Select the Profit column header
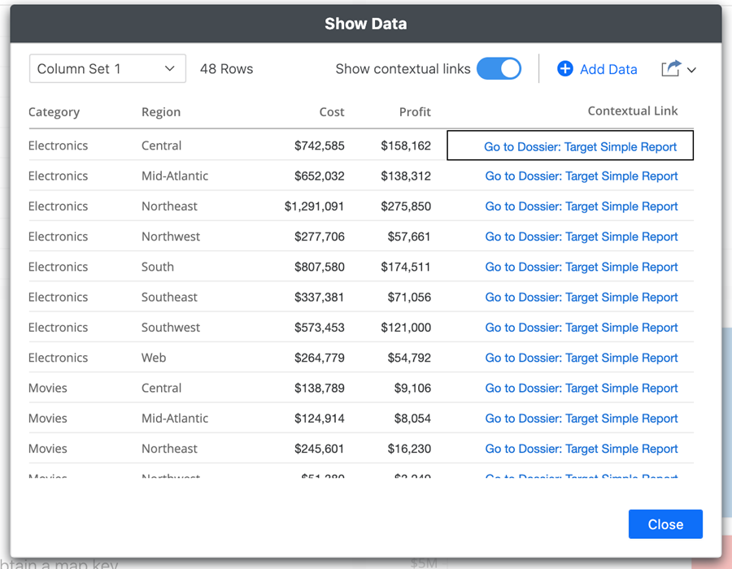 pos(415,112)
